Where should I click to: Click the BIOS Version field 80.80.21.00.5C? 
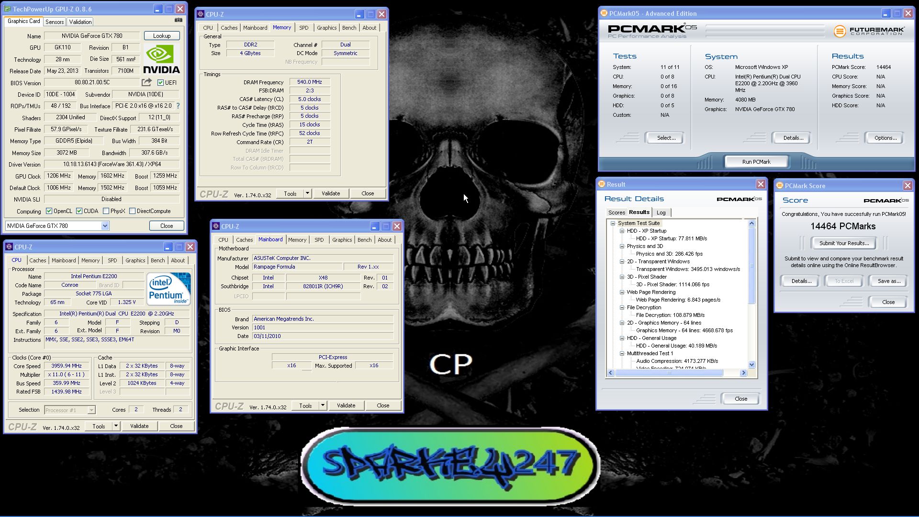coord(92,82)
